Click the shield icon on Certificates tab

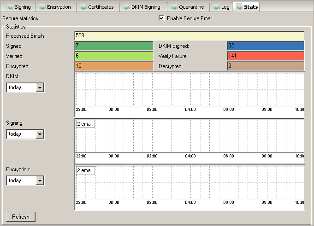[x=83, y=7]
